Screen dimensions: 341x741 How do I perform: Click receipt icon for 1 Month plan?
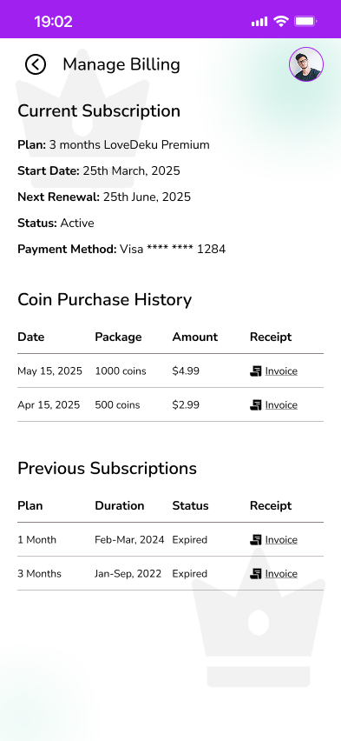(256, 540)
